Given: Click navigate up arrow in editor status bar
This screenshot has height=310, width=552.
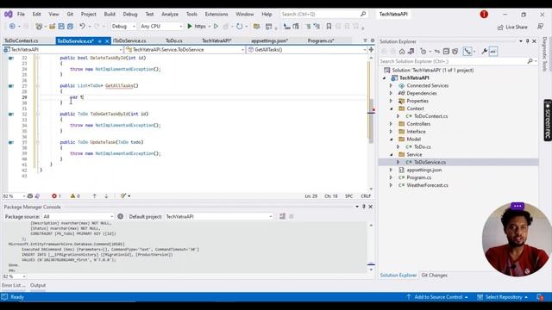Looking at the screenshot, I should (94, 196).
